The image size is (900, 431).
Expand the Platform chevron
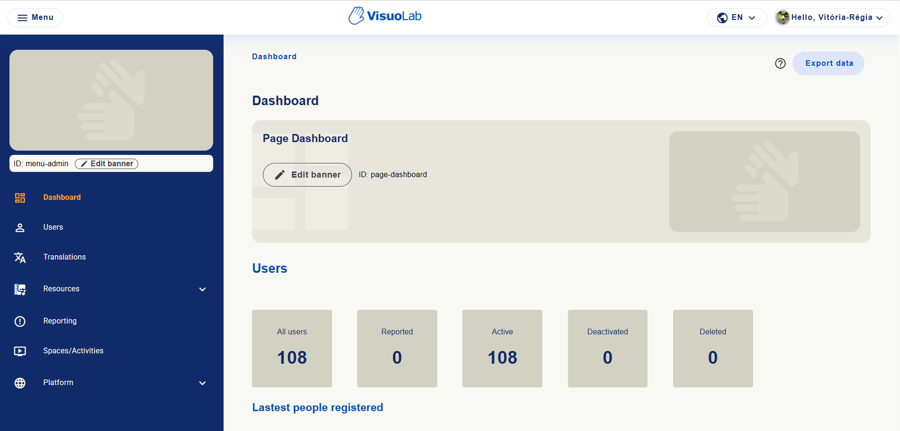[202, 383]
